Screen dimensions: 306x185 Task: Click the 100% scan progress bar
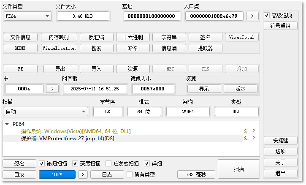click(57, 174)
